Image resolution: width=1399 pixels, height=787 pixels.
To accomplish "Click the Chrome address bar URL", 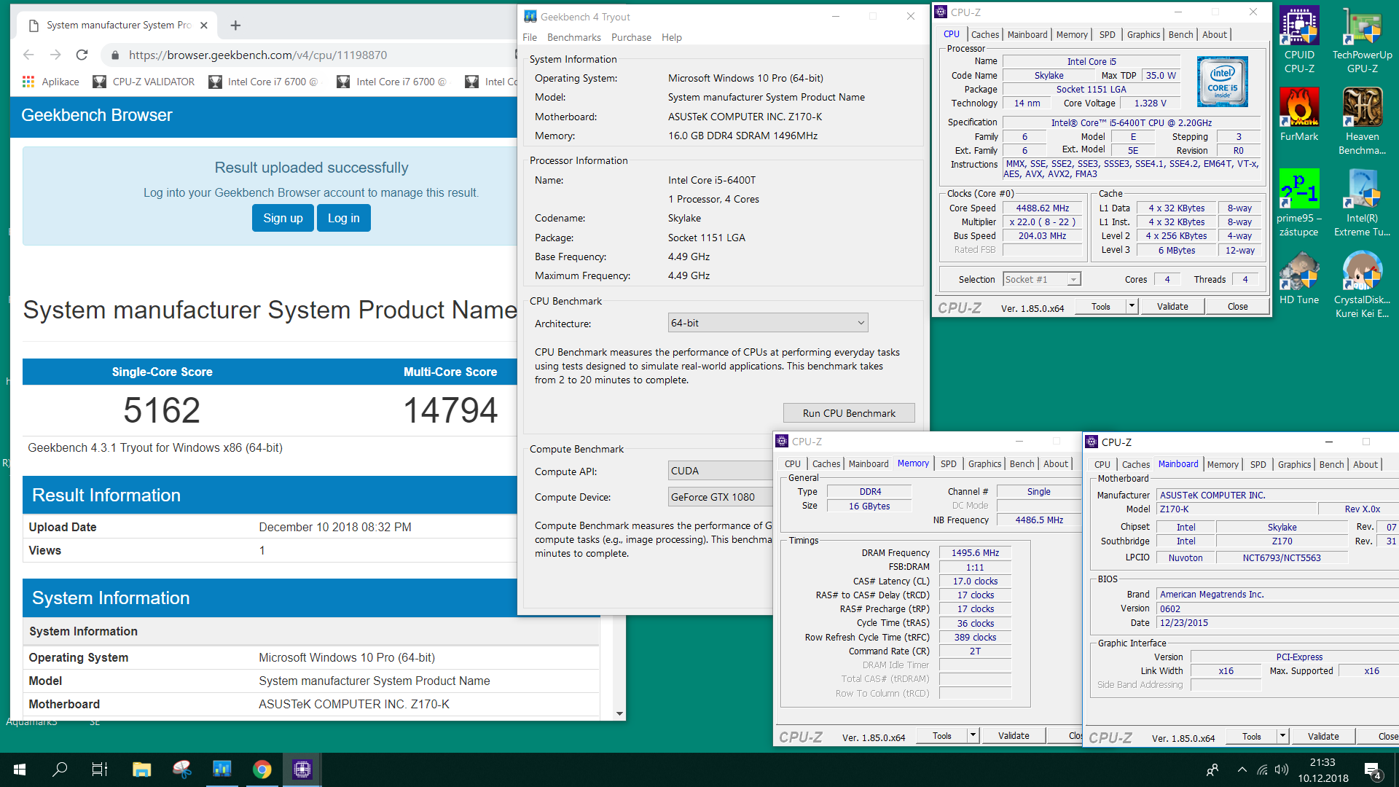I will [258, 55].
